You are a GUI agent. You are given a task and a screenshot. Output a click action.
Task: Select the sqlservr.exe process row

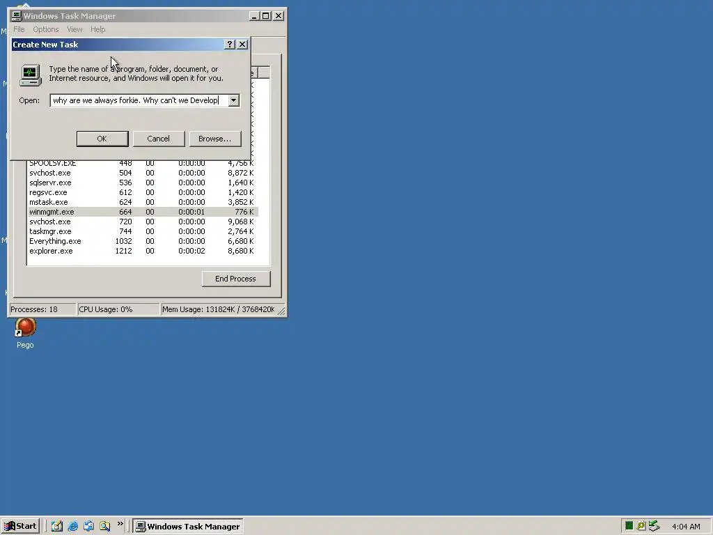click(x=143, y=183)
